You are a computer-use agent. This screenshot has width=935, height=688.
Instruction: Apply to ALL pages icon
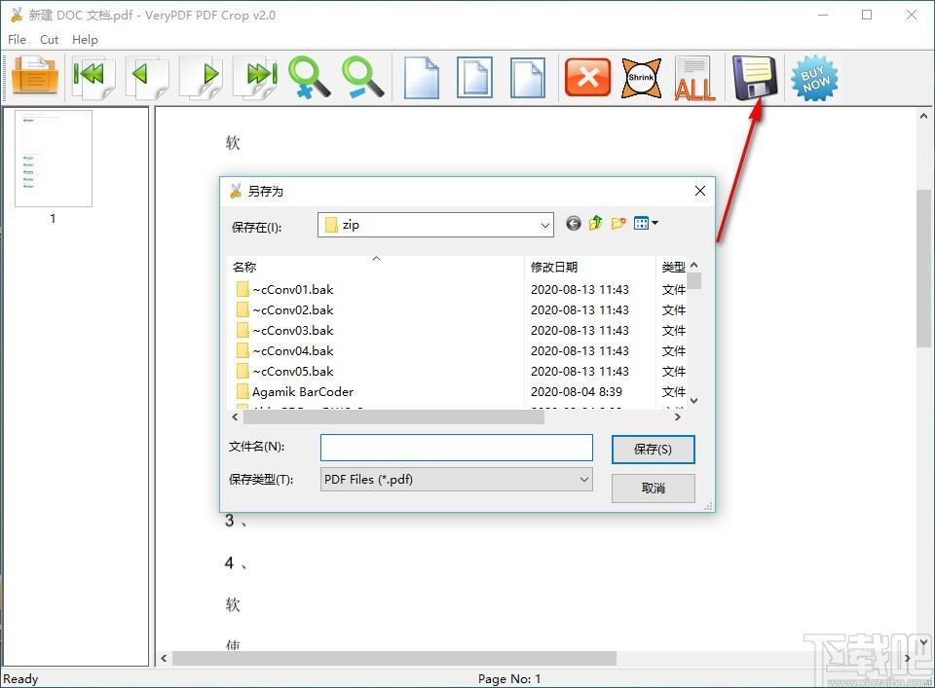click(694, 78)
